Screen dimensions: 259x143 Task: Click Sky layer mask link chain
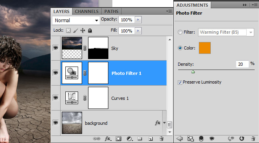(x=85, y=48)
